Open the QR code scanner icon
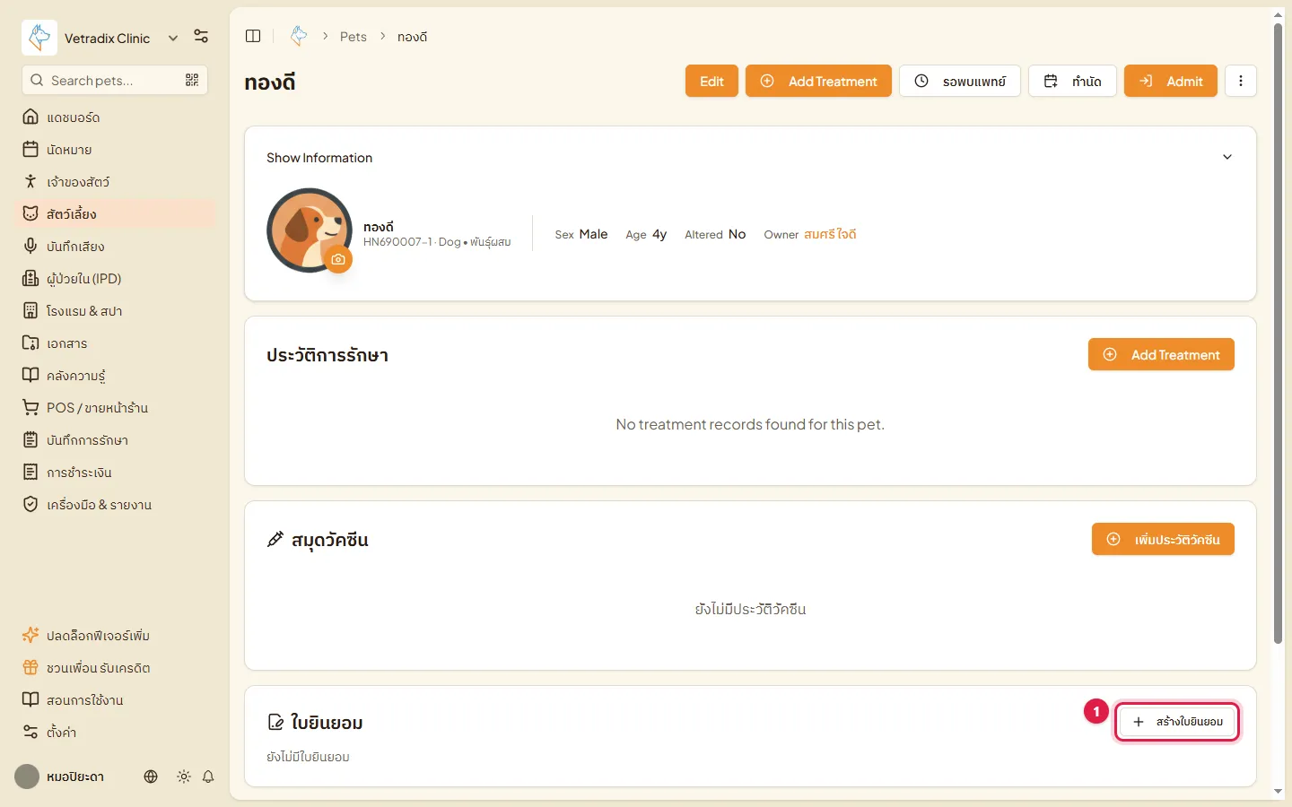1292x807 pixels. [192, 80]
